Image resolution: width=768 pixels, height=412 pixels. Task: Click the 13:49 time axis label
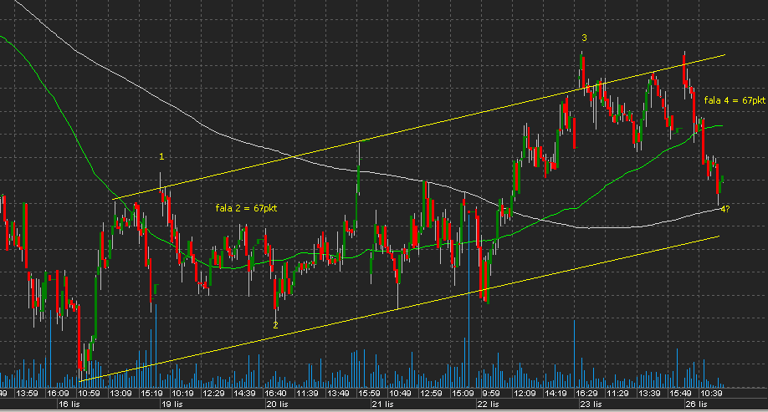[338, 394]
